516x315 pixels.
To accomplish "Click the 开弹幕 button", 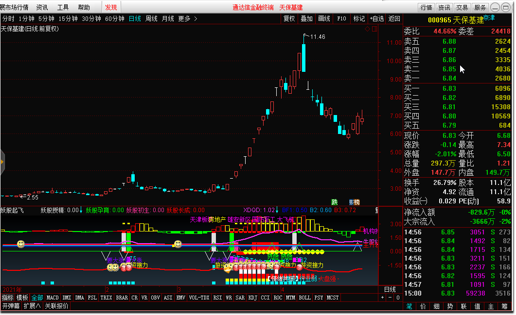I will click(11, 306).
